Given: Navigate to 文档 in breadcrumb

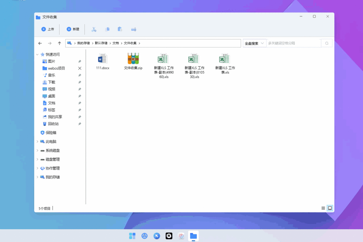Looking at the screenshot, I should pos(116,43).
